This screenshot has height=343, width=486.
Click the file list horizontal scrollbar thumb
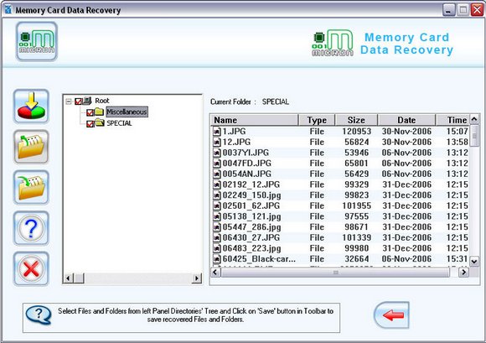[x=335, y=273]
